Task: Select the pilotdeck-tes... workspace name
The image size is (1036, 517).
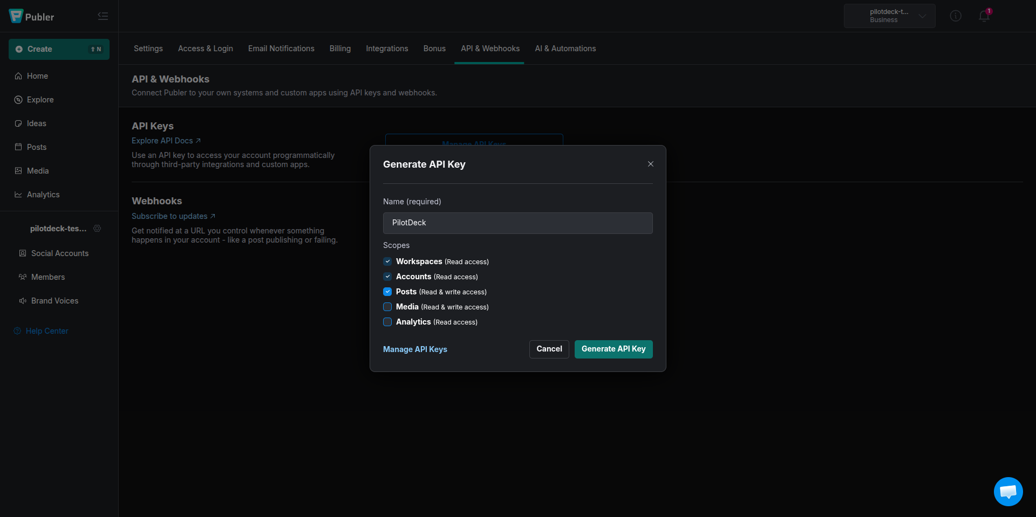Action: point(58,229)
